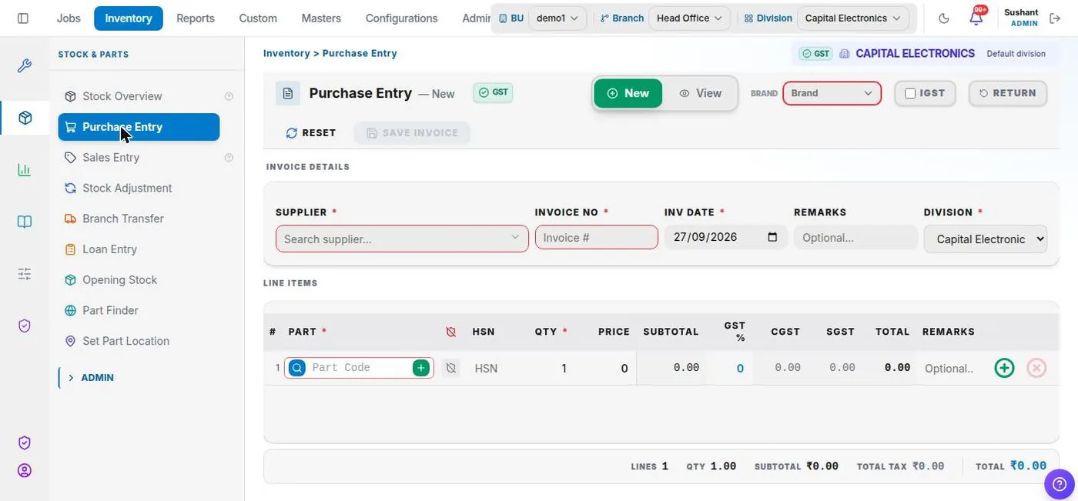Follow the Inventory breadcrumb link
Screen dimensions: 1078x501
point(286,53)
